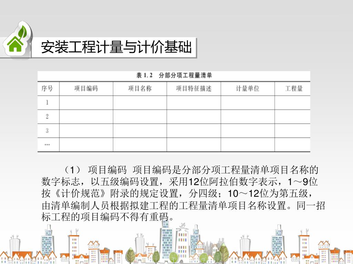Image resolution: width=353 pixels, height=264 pixels.
Task: Click the line starting 由清单编制人员根据拟建工程
Action: click(x=183, y=206)
